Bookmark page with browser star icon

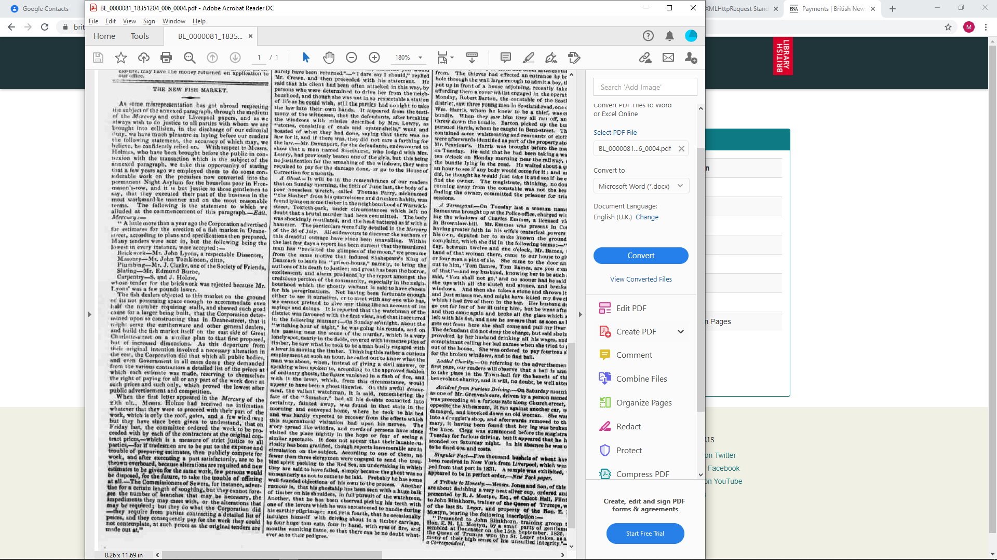(x=948, y=27)
